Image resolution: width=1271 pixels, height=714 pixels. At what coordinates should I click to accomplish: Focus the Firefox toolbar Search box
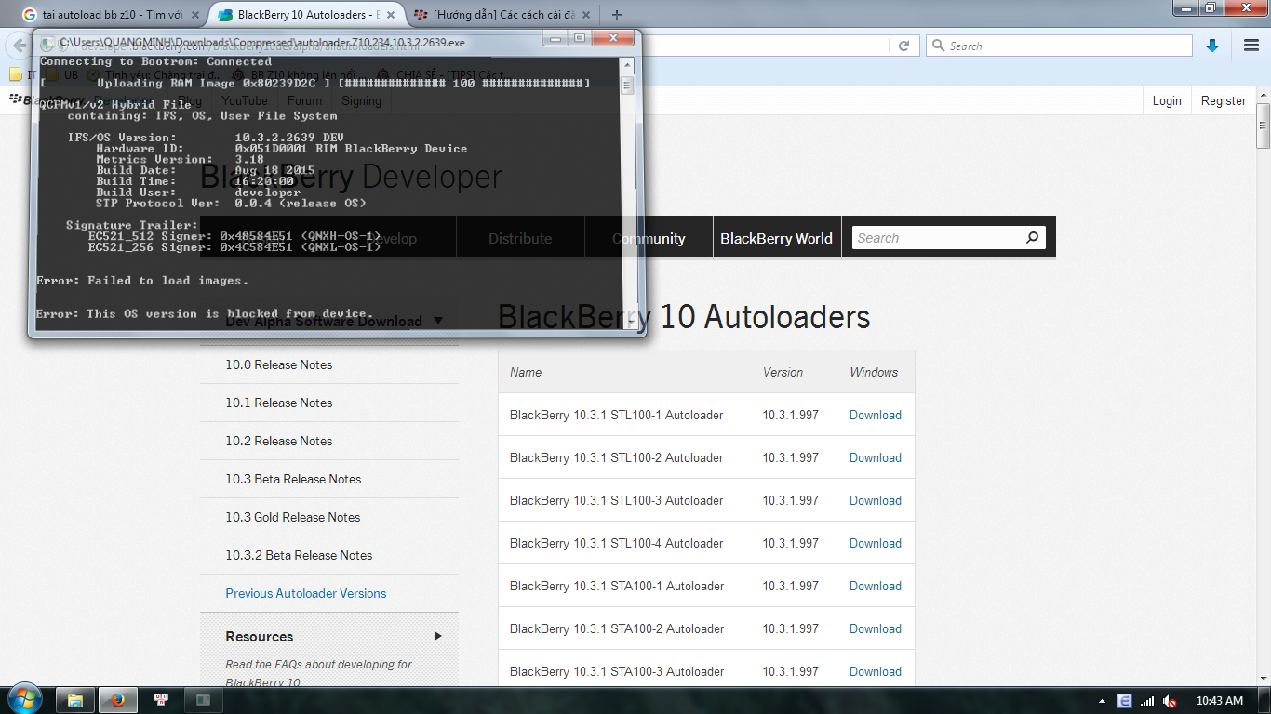1059,46
